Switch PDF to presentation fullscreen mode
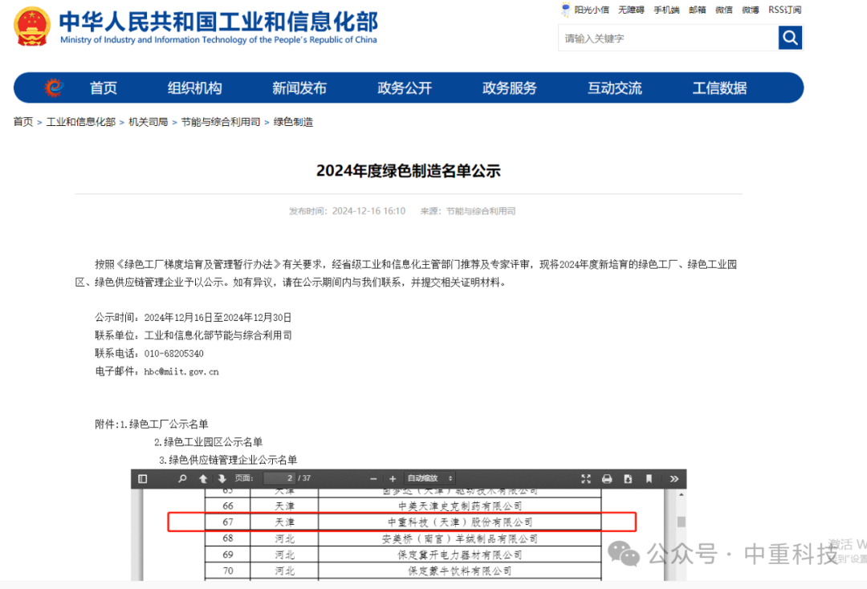 (586, 478)
